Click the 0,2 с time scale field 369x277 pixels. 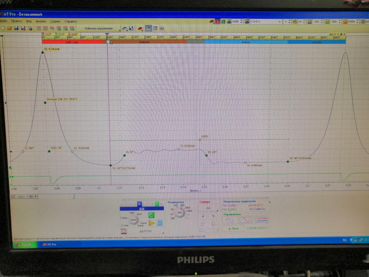click(22, 197)
